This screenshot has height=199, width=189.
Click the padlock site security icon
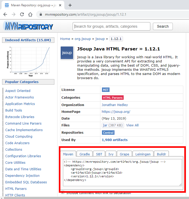(41, 14)
